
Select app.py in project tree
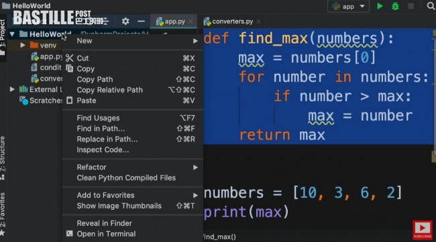pyautogui.click(x=46, y=56)
